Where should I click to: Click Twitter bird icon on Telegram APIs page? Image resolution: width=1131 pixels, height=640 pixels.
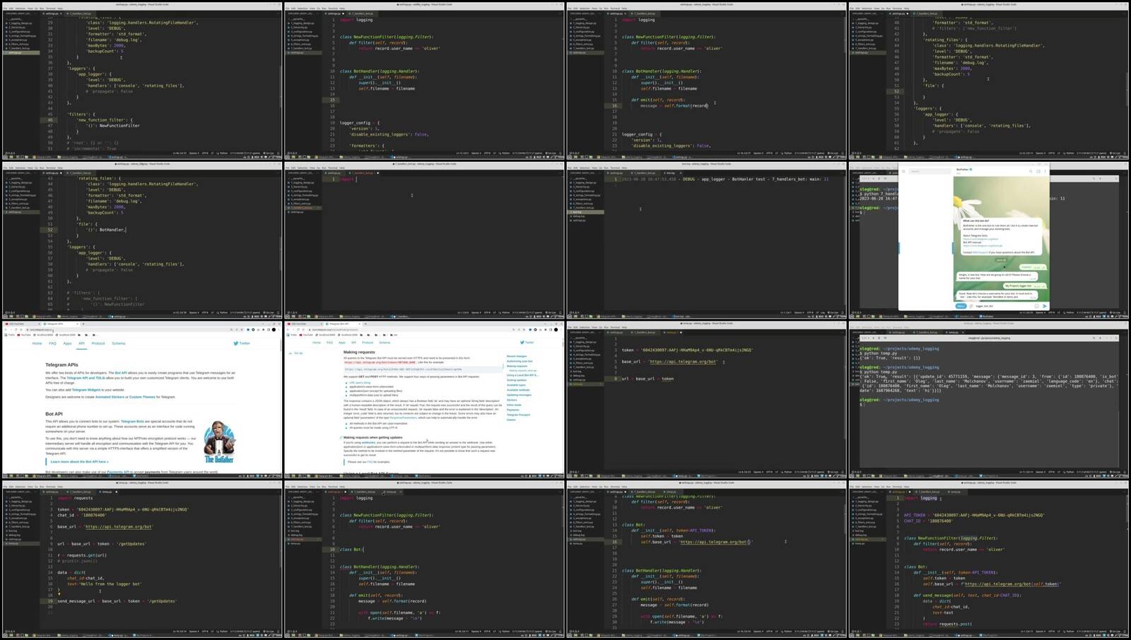(x=236, y=343)
